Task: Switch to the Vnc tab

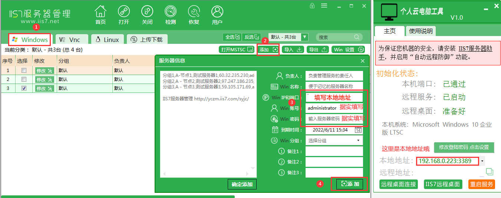Action: pos(72,39)
